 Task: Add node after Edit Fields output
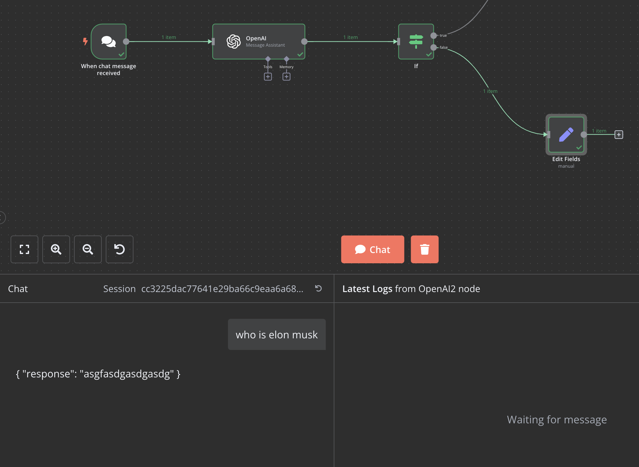click(619, 135)
